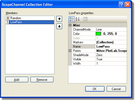
Task: Select the Color value 0, 255, 0
Action: pos(110,34)
